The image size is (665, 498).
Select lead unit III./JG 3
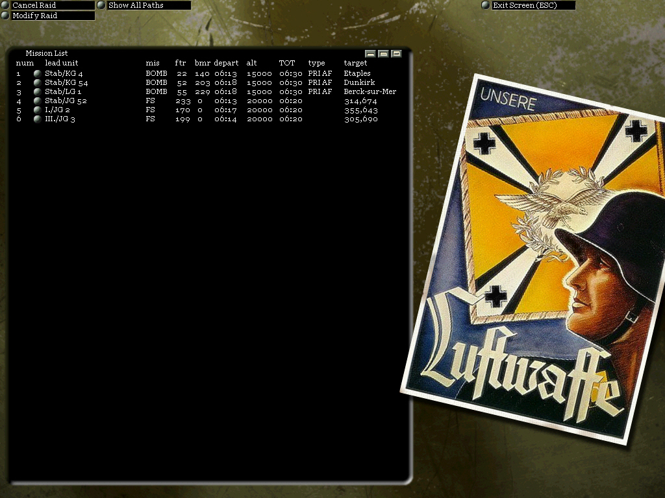click(60, 119)
